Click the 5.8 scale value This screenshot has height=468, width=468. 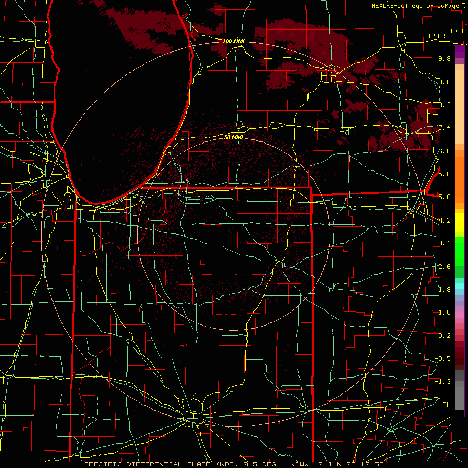pos(445,174)
